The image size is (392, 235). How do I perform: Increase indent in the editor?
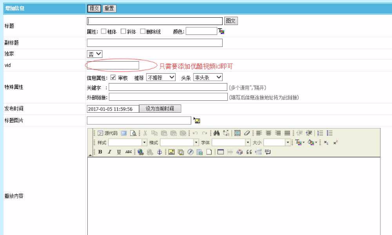[309, 133]
